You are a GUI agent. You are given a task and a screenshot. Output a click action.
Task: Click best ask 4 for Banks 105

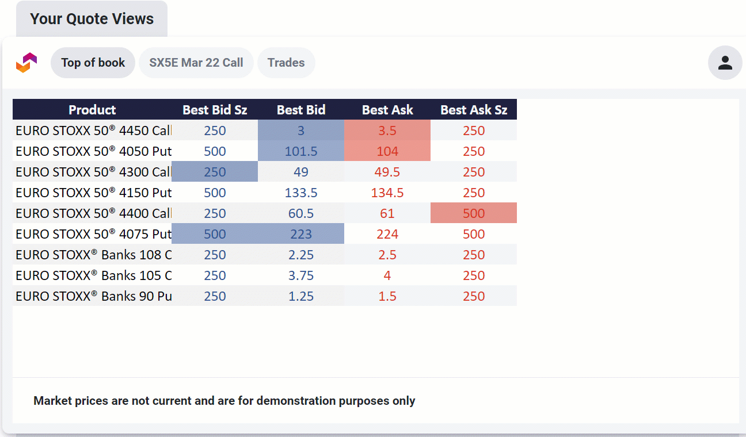tap(387, 275)
